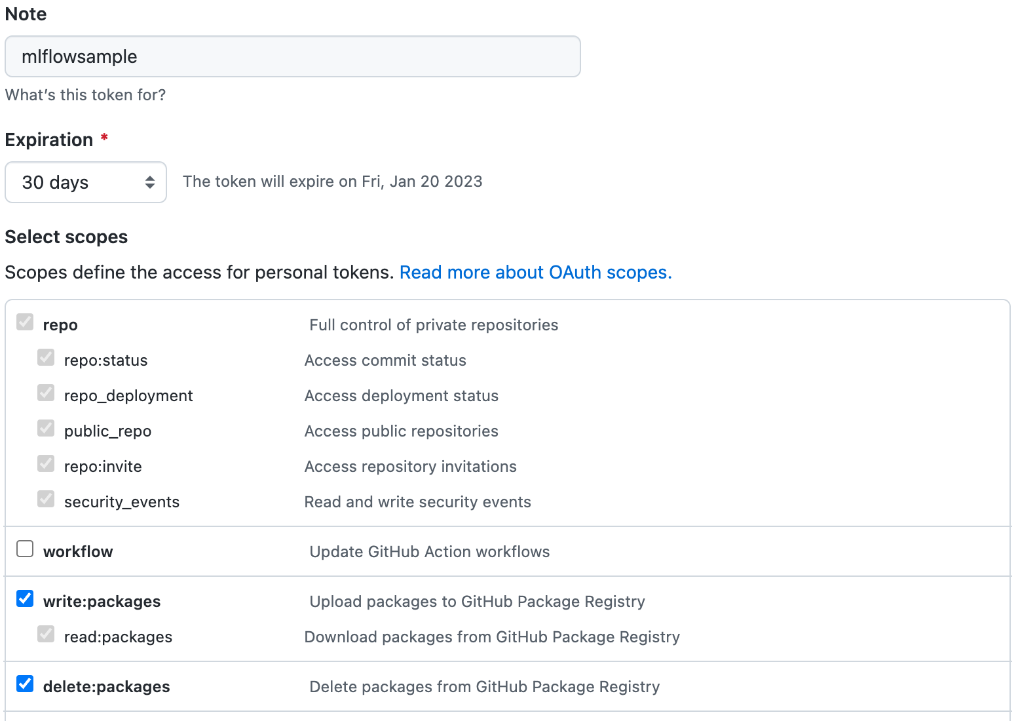The width and height of the screenshot is (1018, 721).
Task: Toggle the read:packages checkbox
Action: [x=46, y=634]
